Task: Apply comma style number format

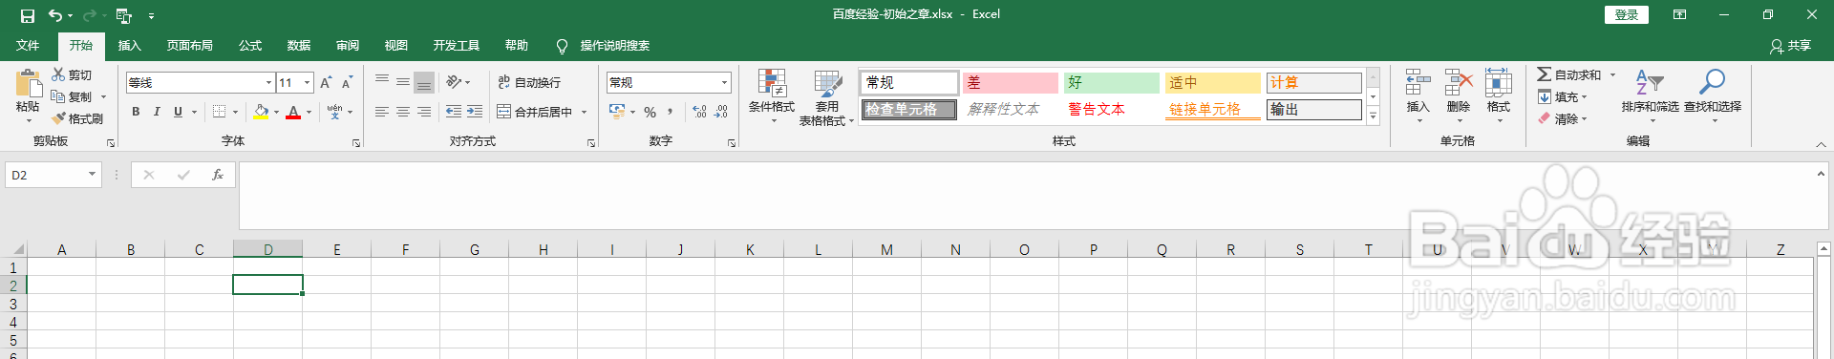Action: (x=671, y=112)
